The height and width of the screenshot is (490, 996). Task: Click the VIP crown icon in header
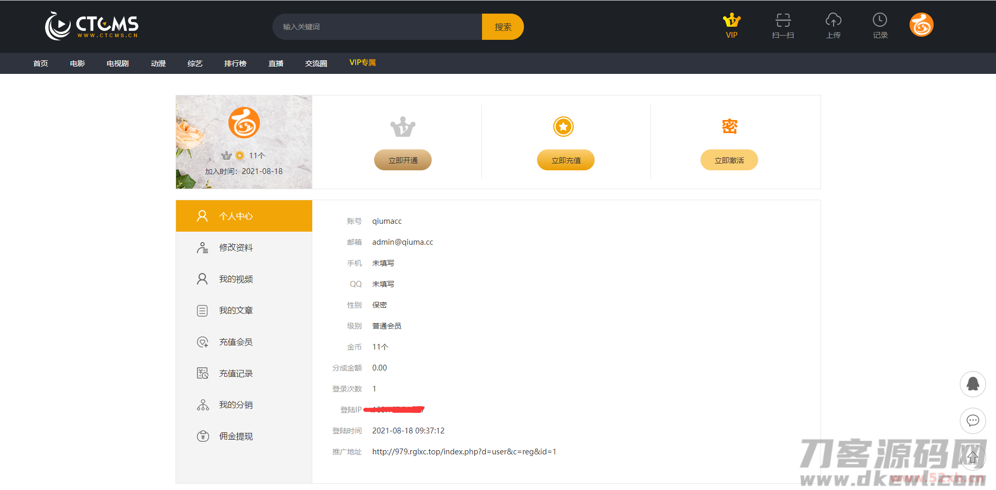point(731,21)
